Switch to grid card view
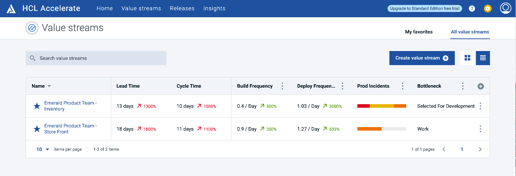 coord(467,58)
